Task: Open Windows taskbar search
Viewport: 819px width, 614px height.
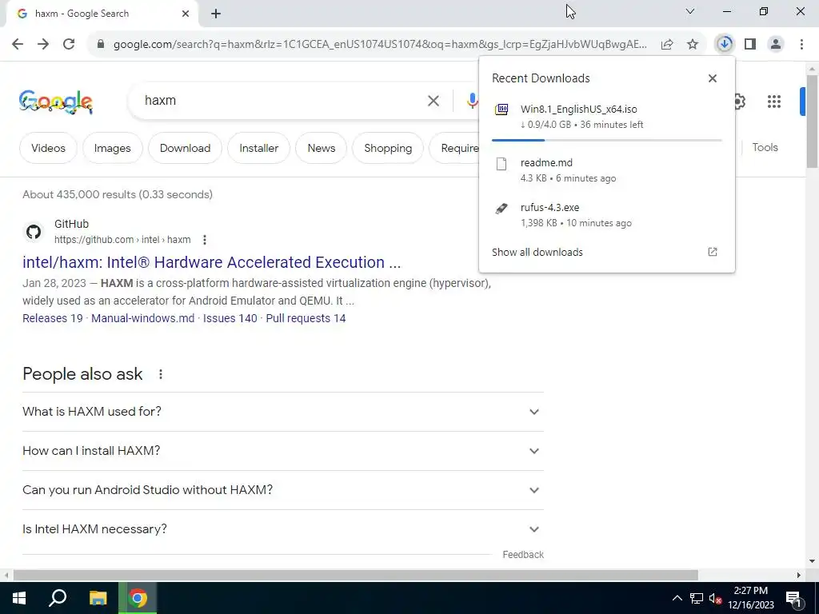Action: coord(58,598)
